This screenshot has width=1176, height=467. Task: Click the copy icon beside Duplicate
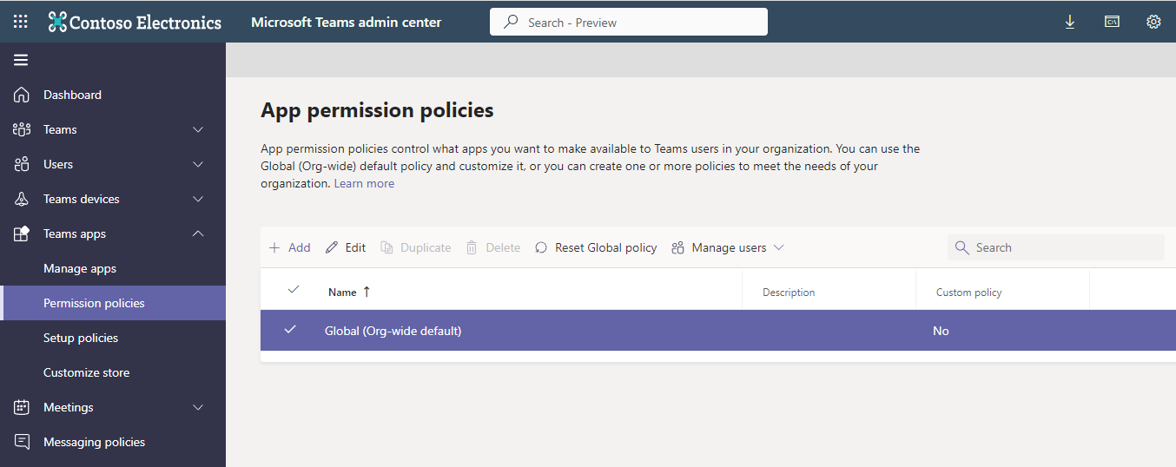pyautogui.click(x=387, y=247)
